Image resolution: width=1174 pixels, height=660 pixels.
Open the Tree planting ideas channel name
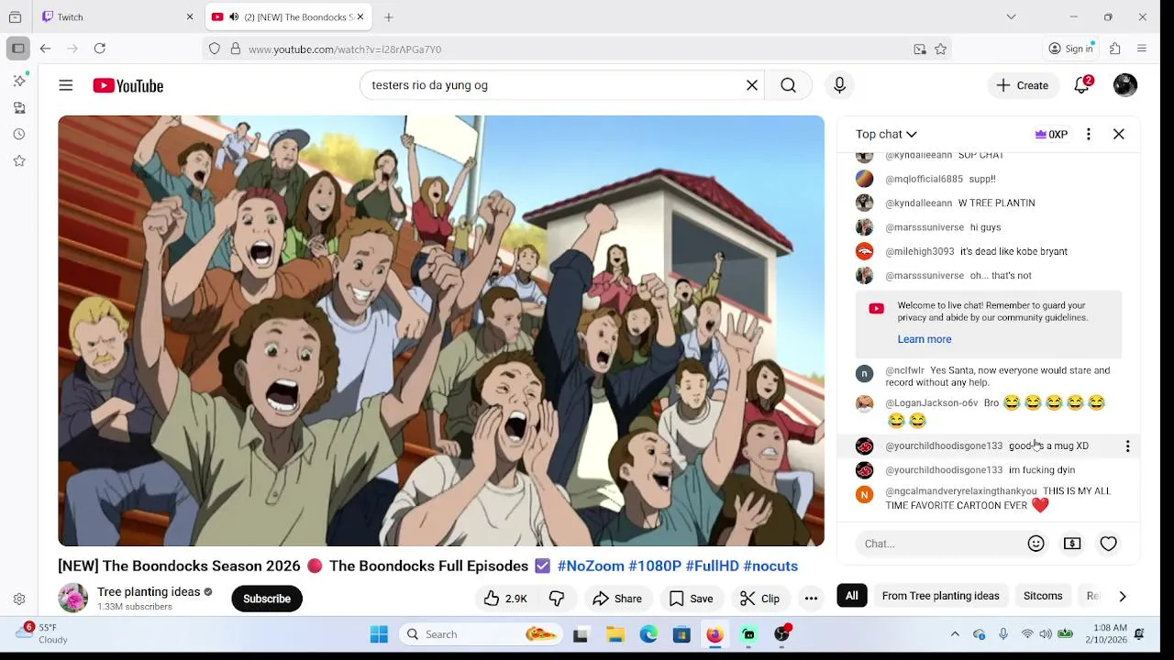[x=149, y=592]
